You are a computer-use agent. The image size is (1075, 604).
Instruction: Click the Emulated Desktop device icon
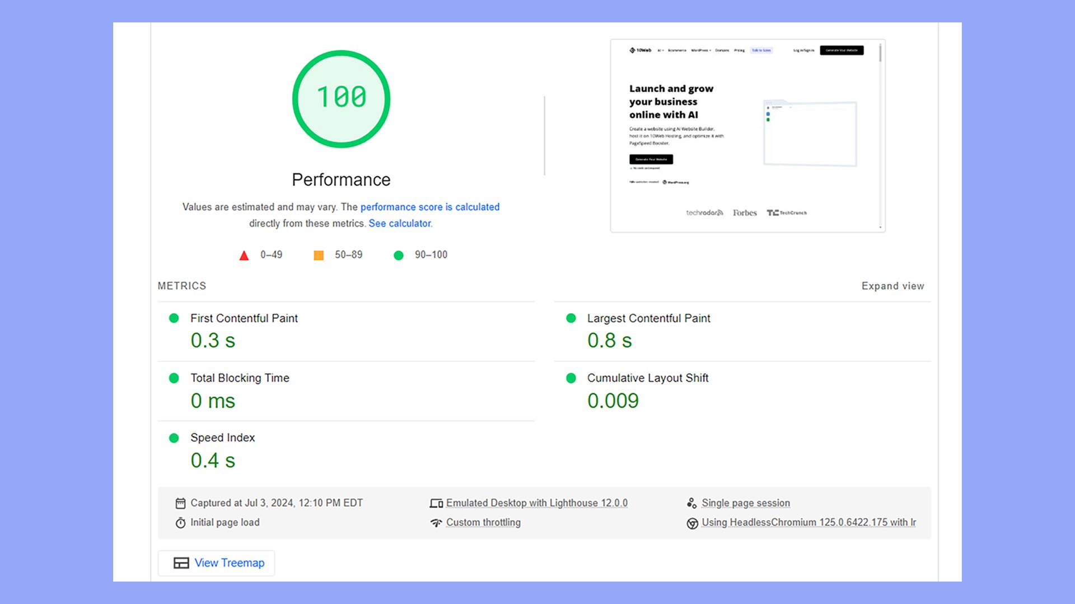(436, 503)
